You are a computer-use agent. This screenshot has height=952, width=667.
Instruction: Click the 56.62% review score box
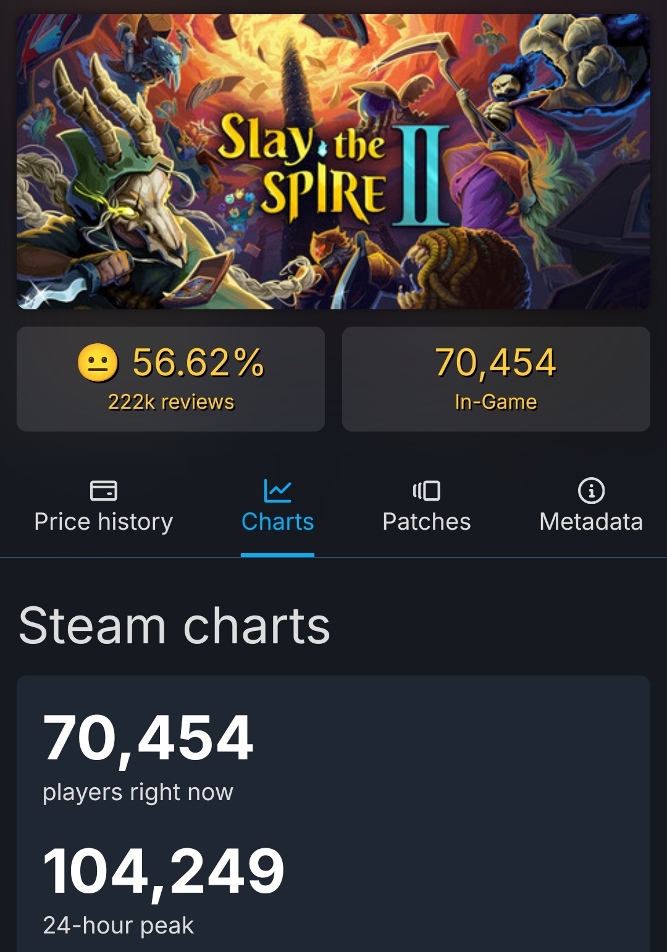pos(170,379)
